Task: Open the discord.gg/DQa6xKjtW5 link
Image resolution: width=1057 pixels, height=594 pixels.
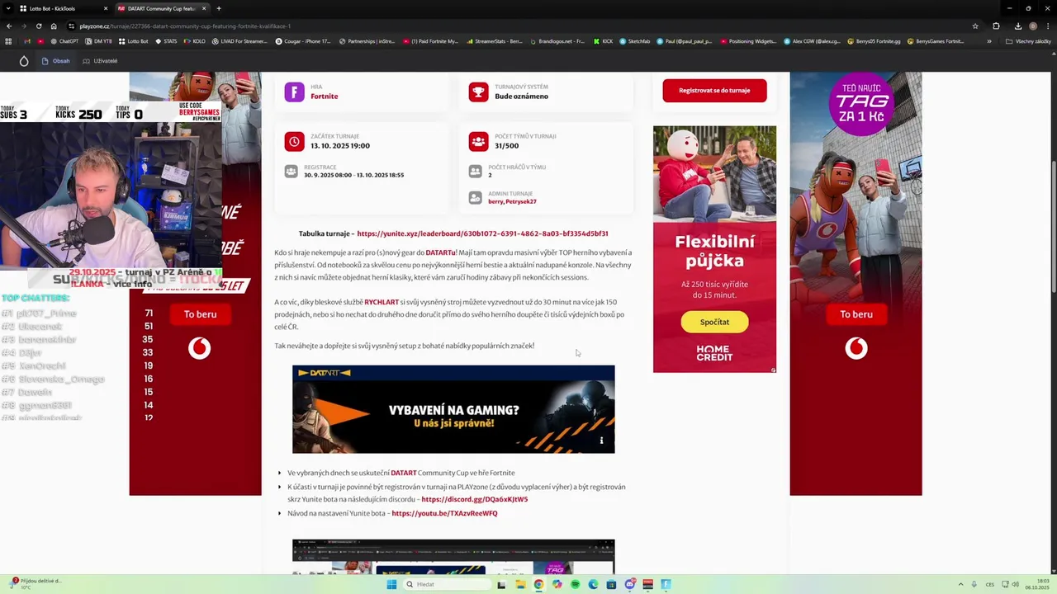Action: tap(474, 500)
